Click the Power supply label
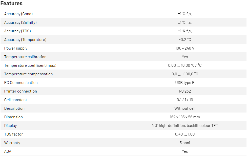 point(16,48)
